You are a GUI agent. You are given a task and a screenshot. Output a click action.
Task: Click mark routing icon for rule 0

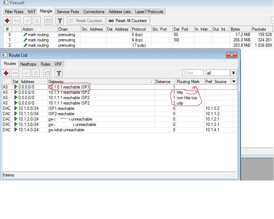[25, 35]
